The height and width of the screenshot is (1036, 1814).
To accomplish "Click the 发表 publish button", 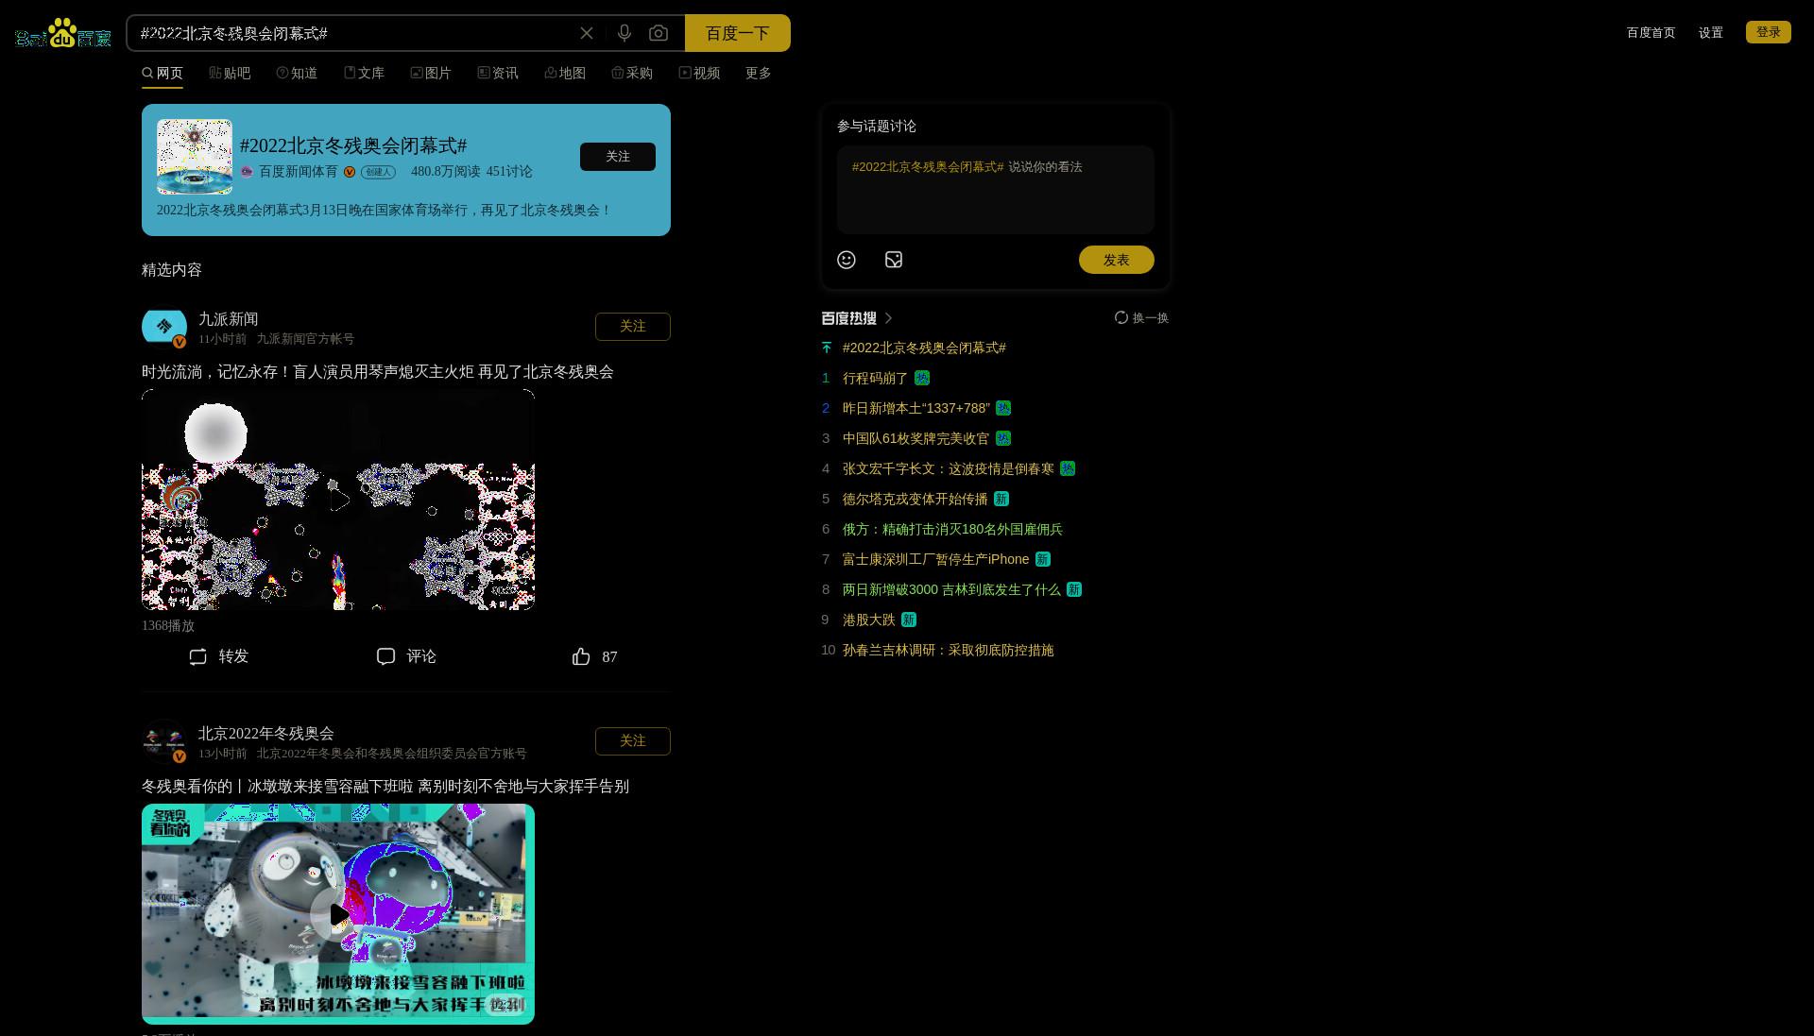I will [x=1116, y=260].
